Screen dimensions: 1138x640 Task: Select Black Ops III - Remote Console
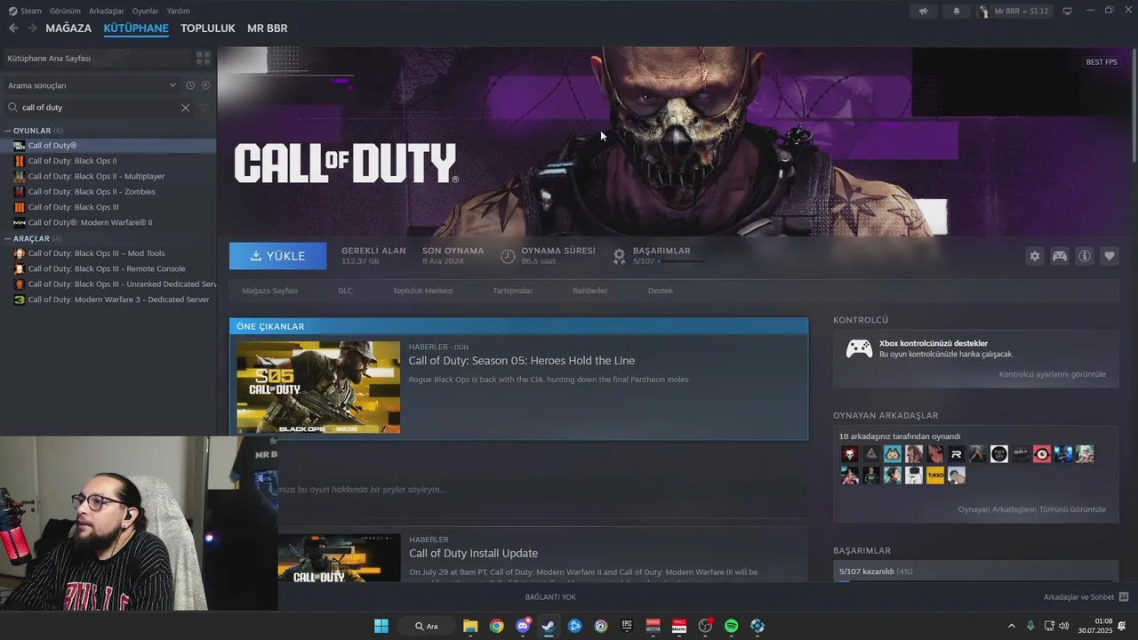pyautogui.click(x=107, y=268)
